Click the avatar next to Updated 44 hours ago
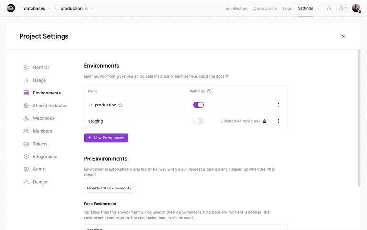The width and height of the screenshot is (367, 230). coord(264,121)
